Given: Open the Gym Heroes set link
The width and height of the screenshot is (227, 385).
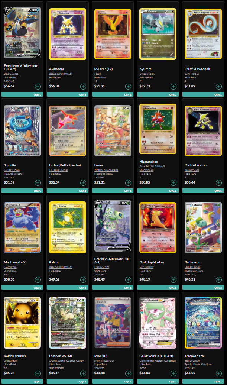Looking at the screenshot, I should pyautogui.click(x=192, y=74).
